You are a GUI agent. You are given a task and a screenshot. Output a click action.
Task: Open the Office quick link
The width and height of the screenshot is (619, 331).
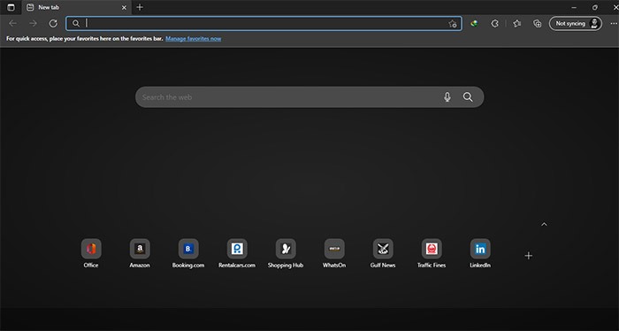[x=91, y=254]
